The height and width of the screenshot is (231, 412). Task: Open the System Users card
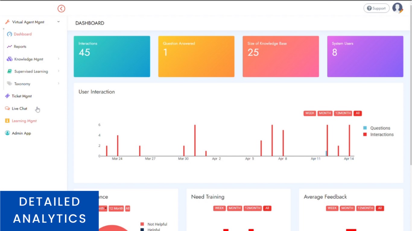tap(365, 57)
